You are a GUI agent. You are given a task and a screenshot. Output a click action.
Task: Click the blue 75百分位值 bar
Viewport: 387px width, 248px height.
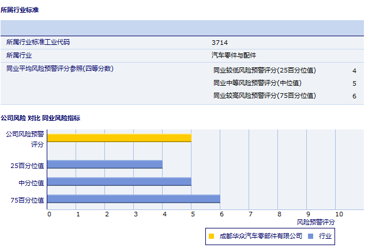[133, 199]
